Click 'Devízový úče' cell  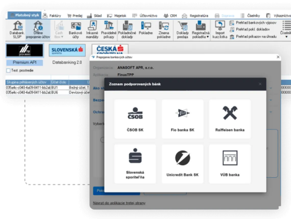coord(79,92)
